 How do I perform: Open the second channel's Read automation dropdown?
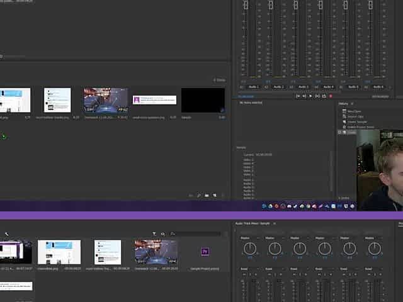[275, 269]
